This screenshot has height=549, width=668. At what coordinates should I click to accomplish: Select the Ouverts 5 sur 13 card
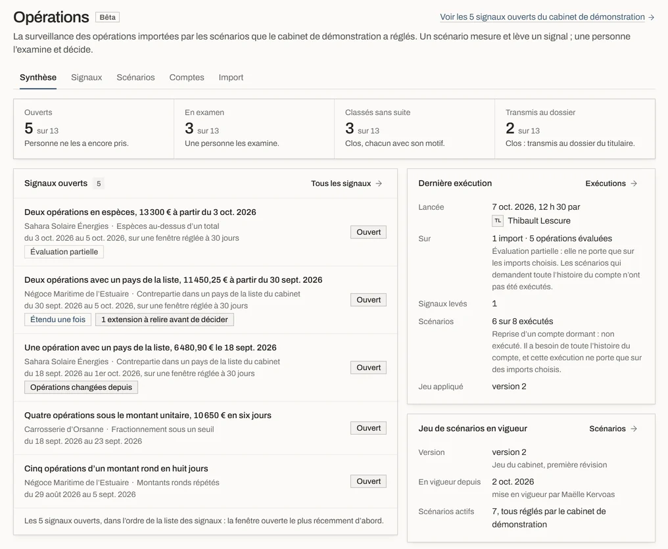click(94, 129)
